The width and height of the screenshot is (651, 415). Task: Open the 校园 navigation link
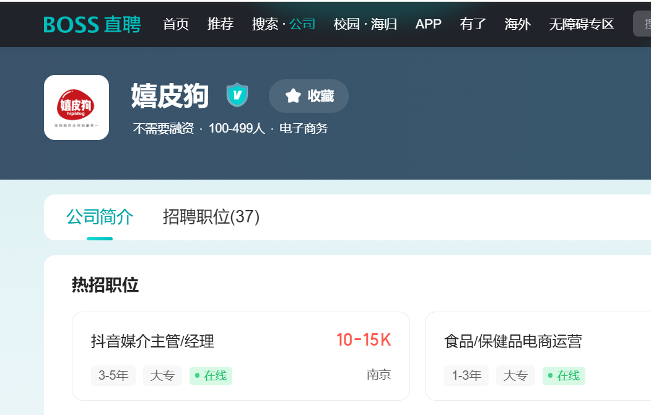coord(347,24)
